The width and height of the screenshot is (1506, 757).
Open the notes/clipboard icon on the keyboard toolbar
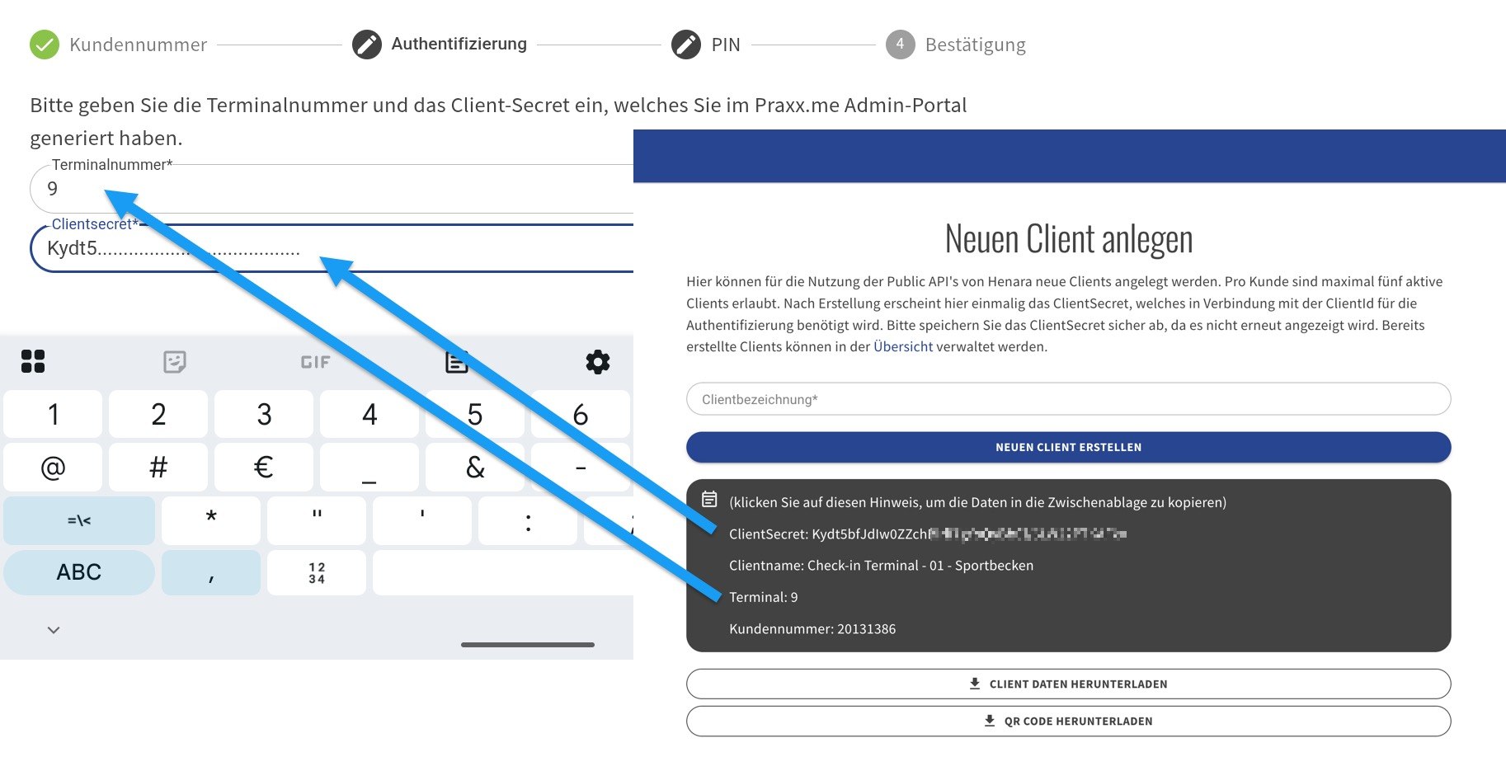tap(456, 361)
